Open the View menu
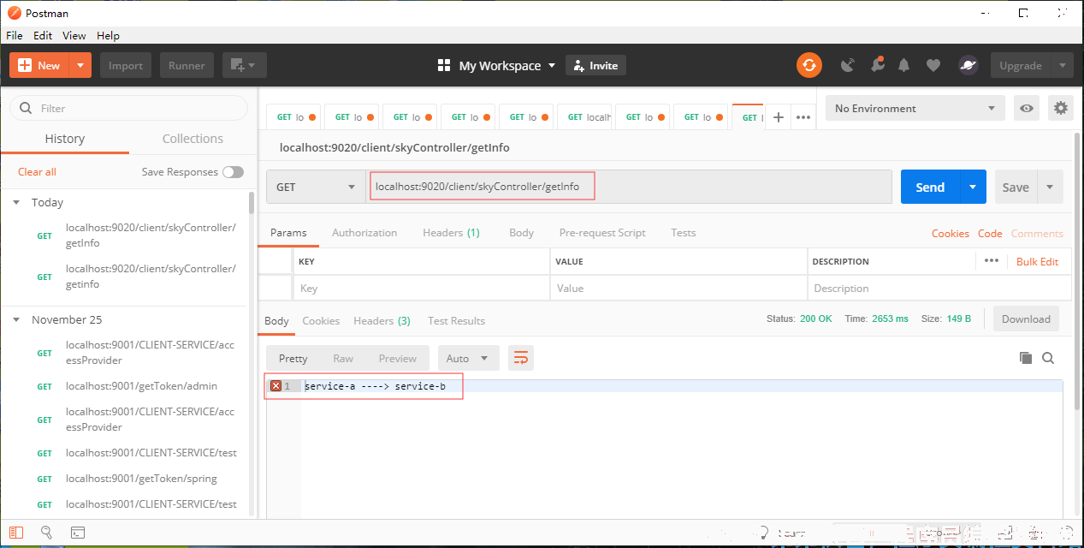The width and height of the screenshot is (1084, 548). (x=74, y=35)
